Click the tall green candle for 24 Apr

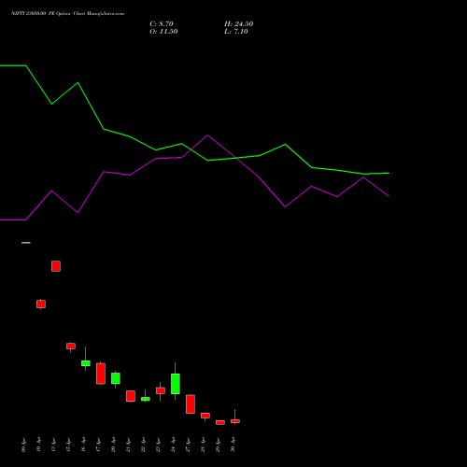coord(176,384)
